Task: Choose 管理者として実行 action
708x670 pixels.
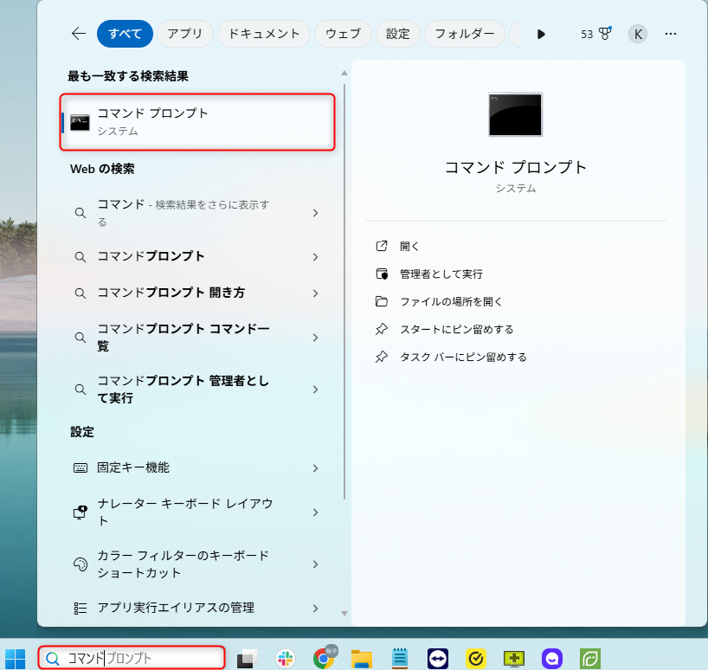Action: [441, 274]
